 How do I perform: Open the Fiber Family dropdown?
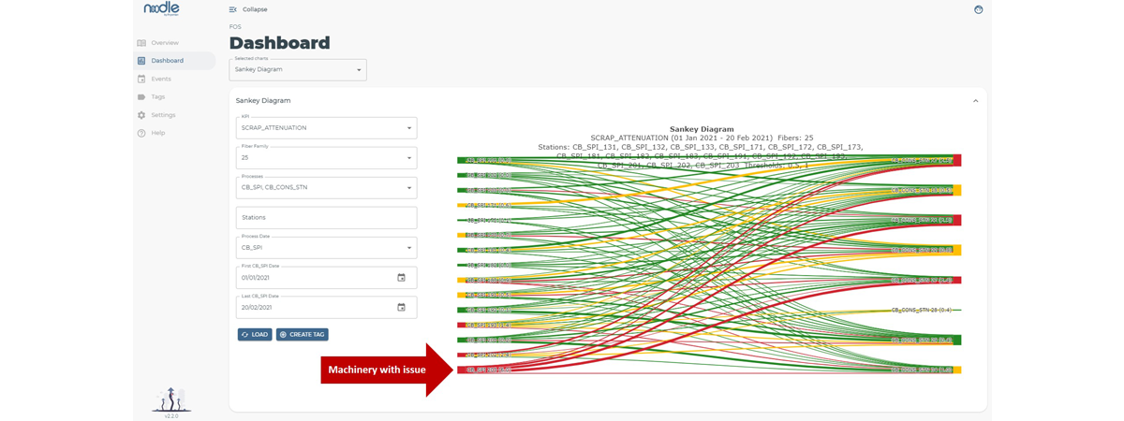pyautogui.click(x=326, y=158)
